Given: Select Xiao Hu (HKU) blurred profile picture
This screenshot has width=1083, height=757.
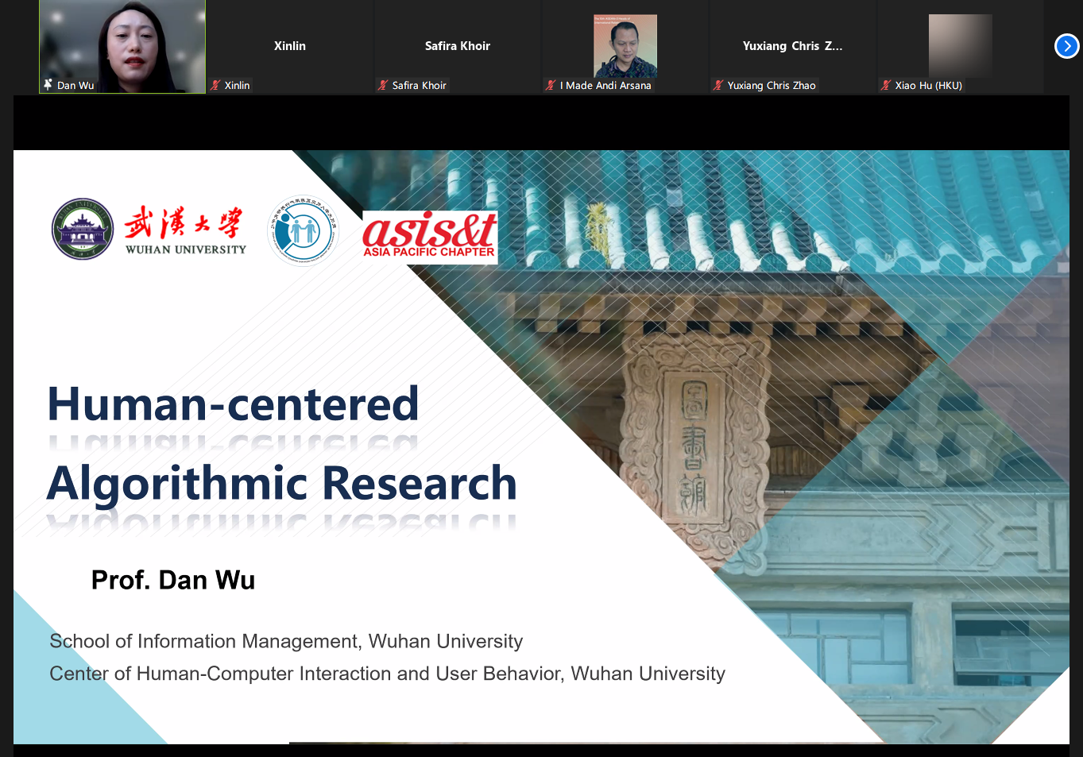Looking at the screenshot, I should point(960,44).
